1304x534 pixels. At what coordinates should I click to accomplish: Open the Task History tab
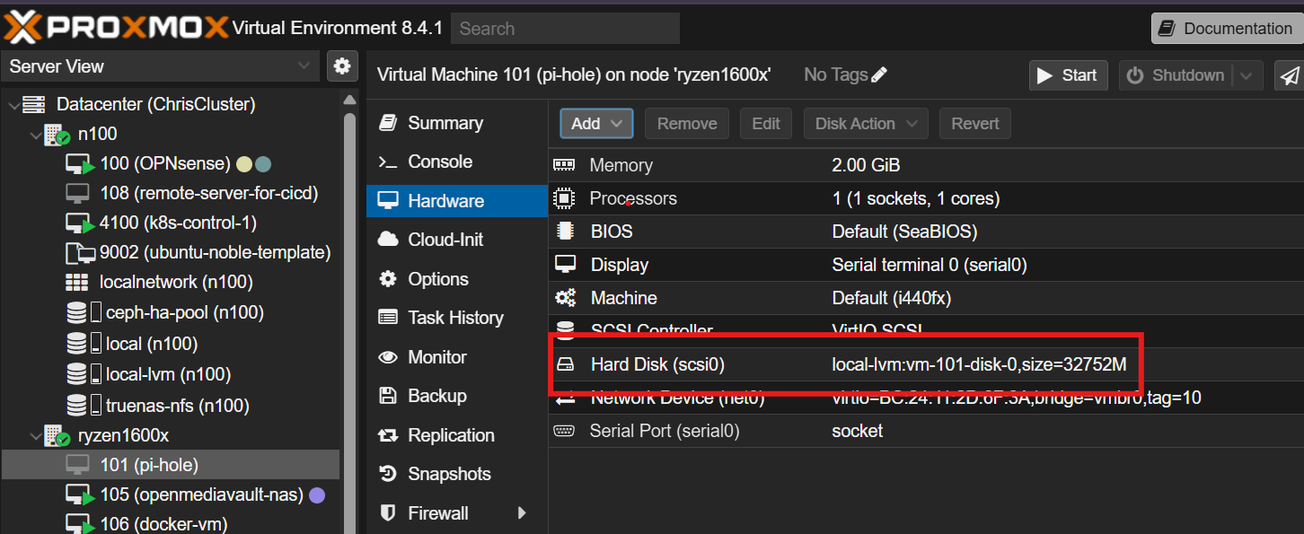(457, 318)
